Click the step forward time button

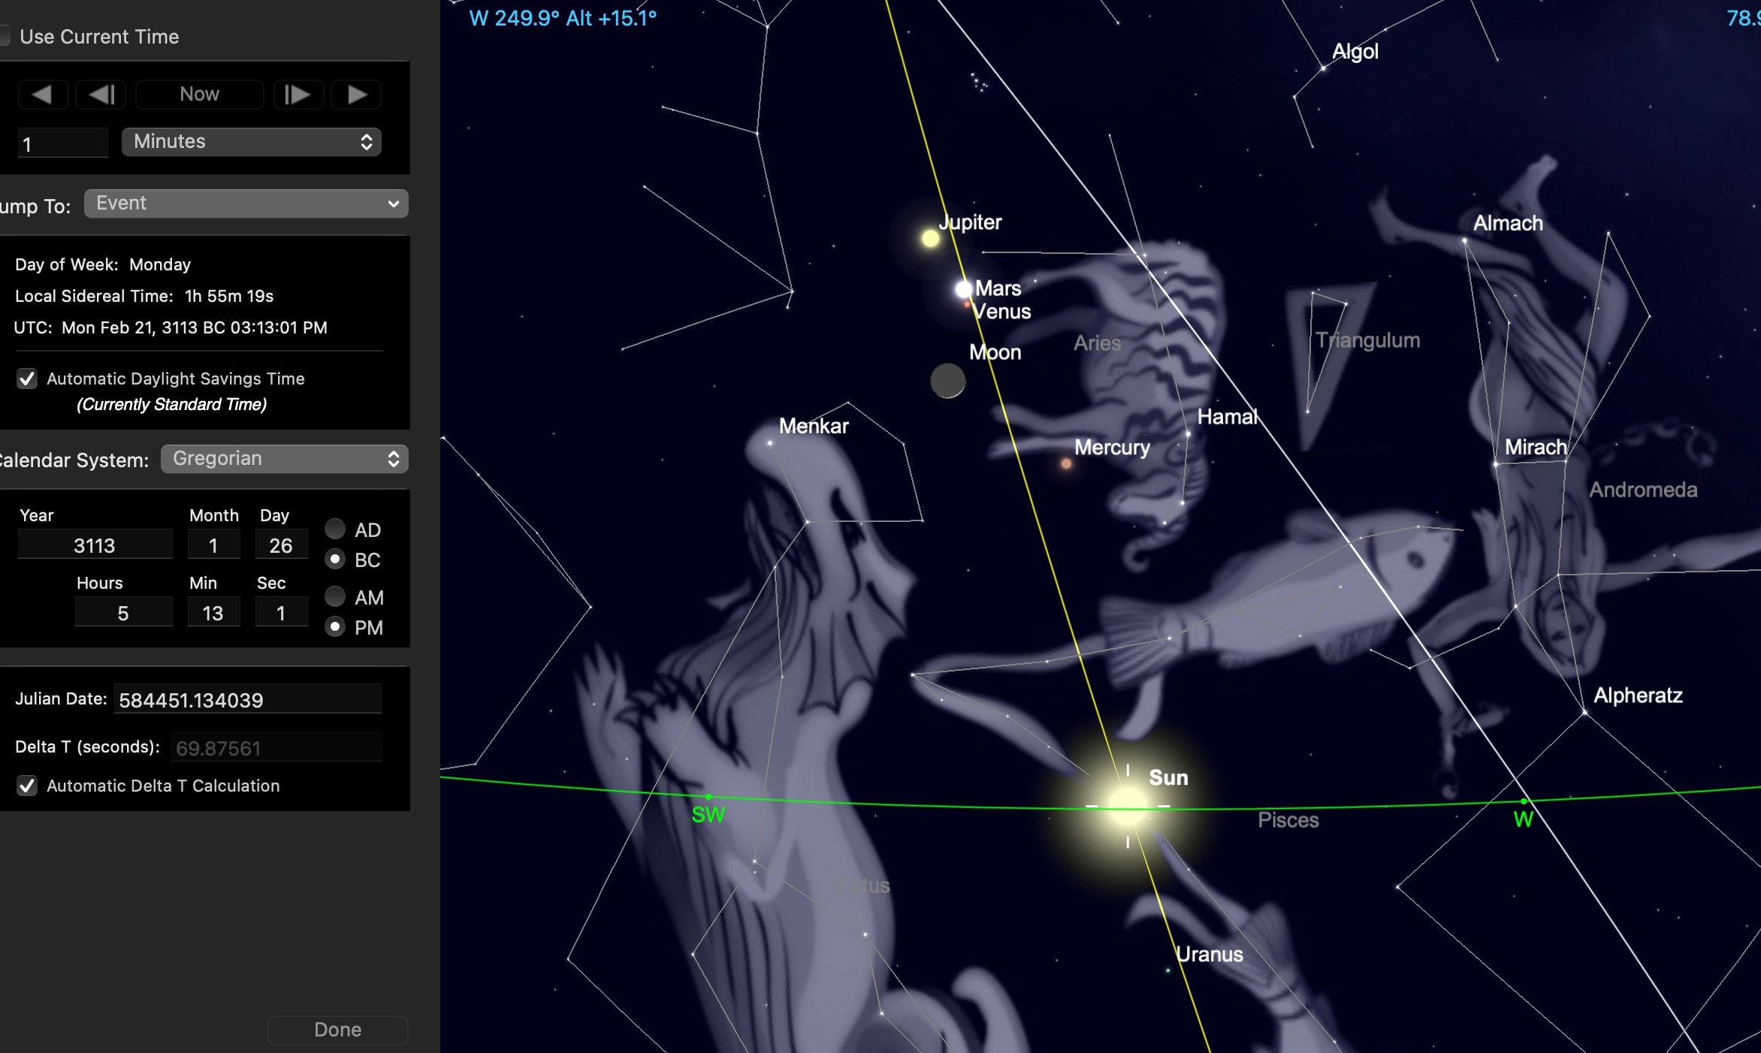(298, 95)
